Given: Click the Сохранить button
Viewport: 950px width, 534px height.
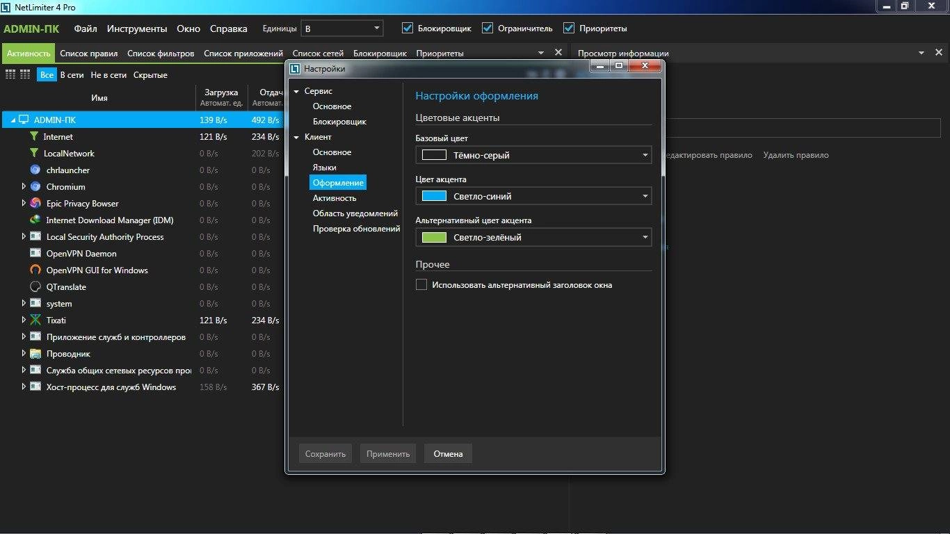Looking at the screenshot, I should click(x=325, y=454).
